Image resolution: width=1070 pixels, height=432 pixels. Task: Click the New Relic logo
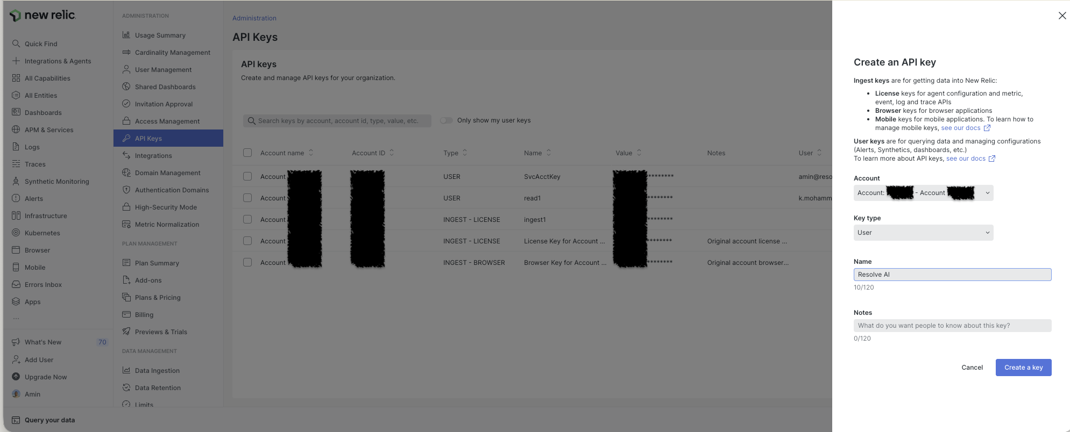coord(43,16)
